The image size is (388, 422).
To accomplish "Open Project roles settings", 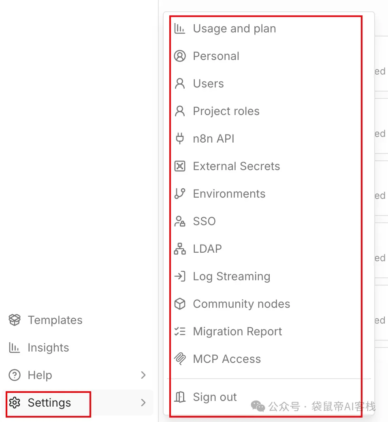I will 226,111.
